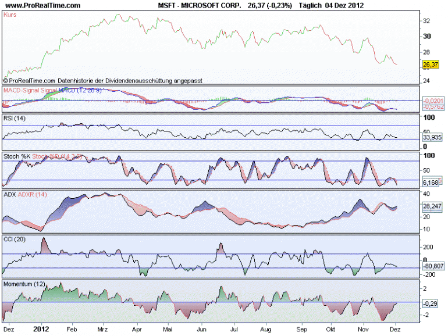Screen dimensions: 448x336
Task: Click the Mrz month label on time axis
Action: (102, 329)
